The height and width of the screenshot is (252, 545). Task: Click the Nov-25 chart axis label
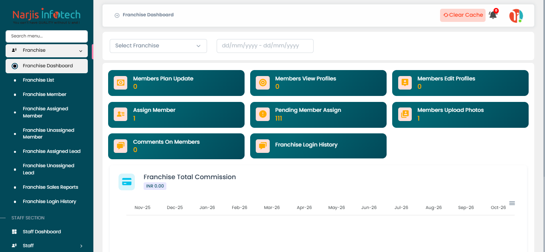pyautogui.click(x=142, y=208)
